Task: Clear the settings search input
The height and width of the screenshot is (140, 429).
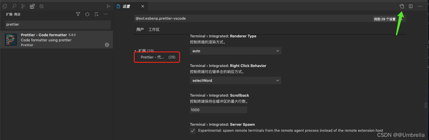Action: click(x=402, y=19)
